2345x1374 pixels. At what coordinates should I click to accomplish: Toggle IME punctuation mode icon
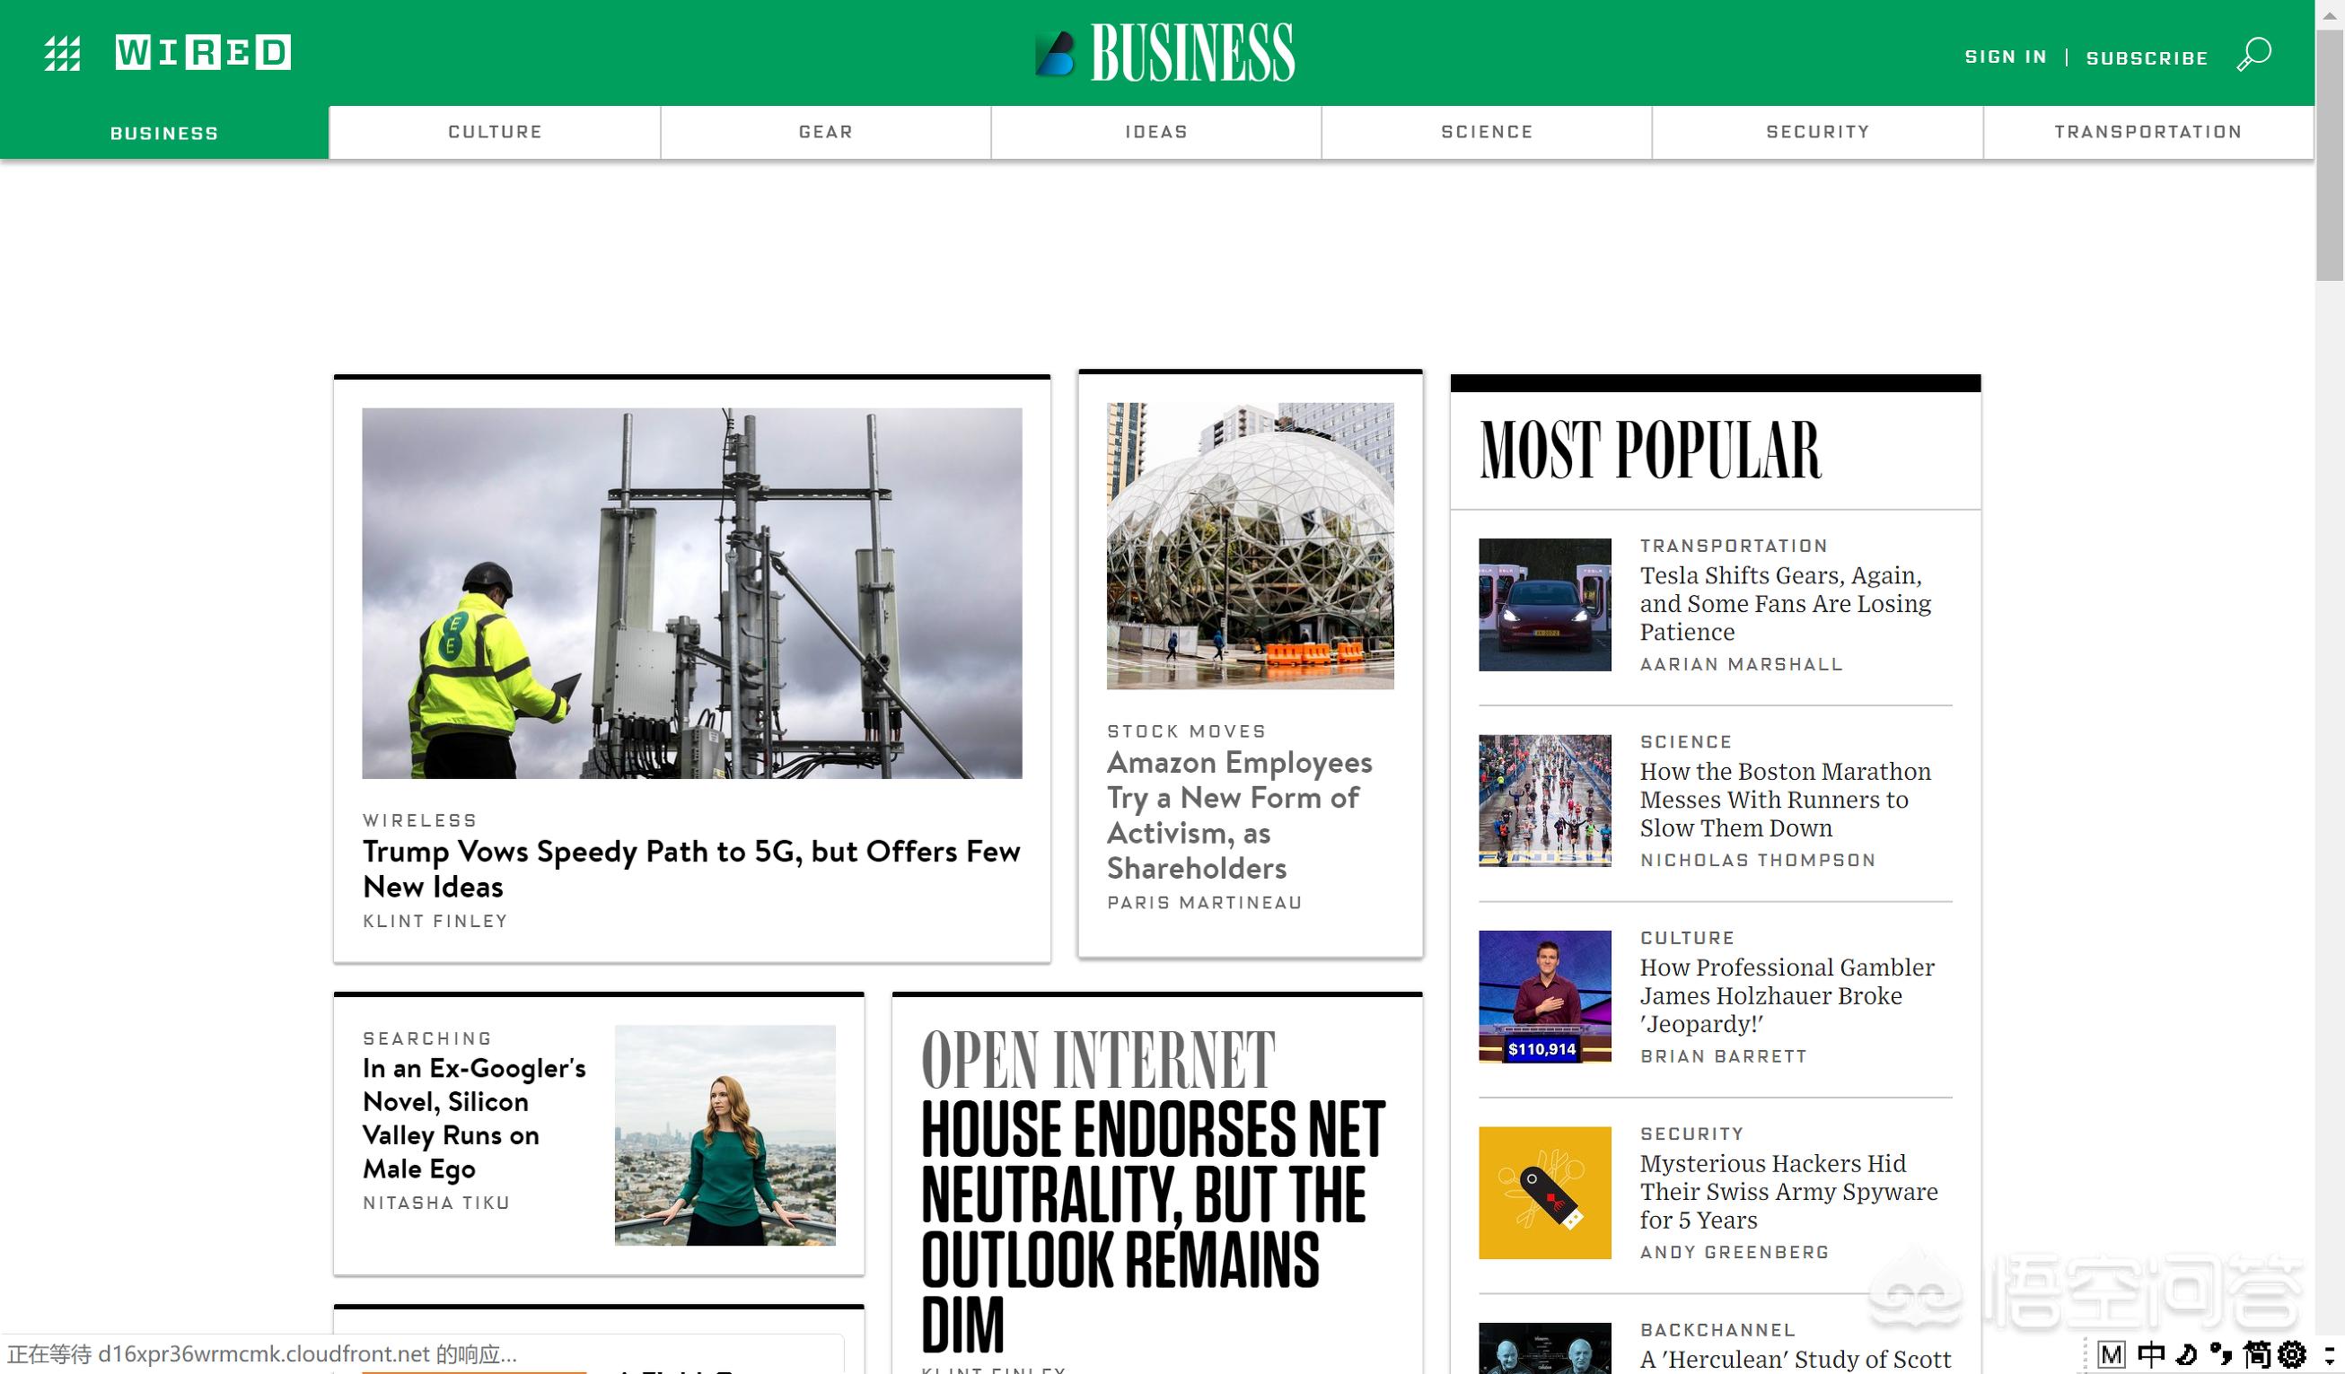point(2221,1353)
